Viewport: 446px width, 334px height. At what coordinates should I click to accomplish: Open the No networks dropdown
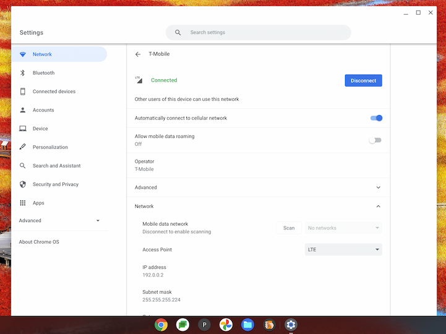(x=343, y=228)
